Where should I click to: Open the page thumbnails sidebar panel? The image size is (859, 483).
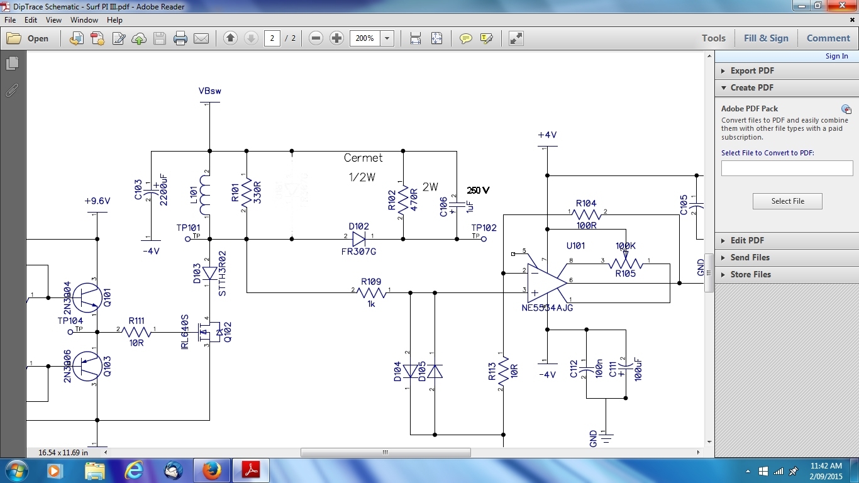pyautogui.click(x=12, y=64)
